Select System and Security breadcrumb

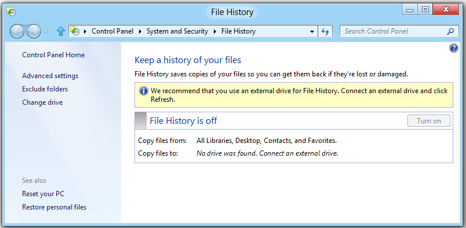(177, 31)
